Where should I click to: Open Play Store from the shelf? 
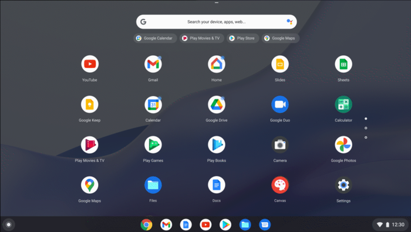pyautogui.click(x=225, y=225)
